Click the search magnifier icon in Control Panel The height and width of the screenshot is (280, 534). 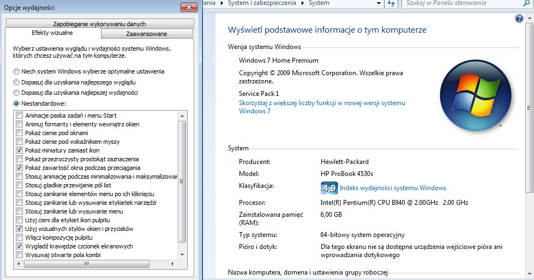(x=526, y=3)
